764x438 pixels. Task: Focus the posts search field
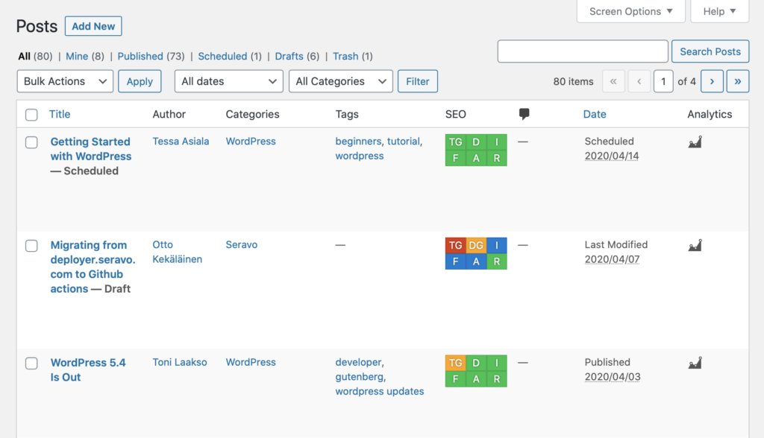[x=583, y=51]
